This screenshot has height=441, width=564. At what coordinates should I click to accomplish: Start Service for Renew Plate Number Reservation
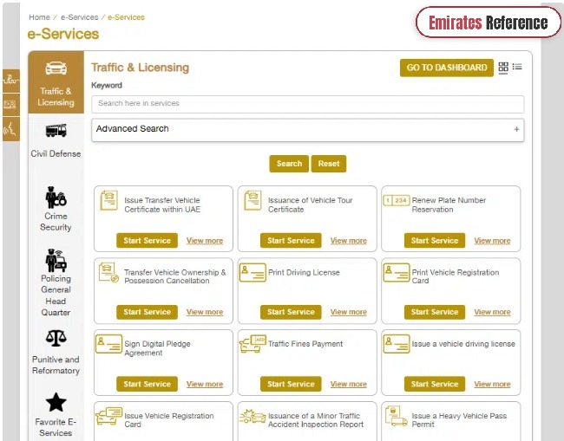tap(435, 241)
